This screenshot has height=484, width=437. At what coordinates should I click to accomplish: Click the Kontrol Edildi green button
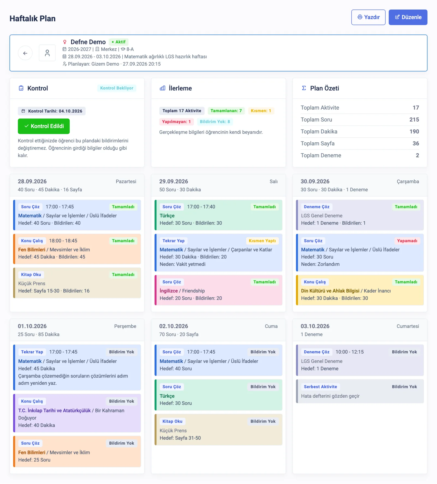pyautogui.click(x=44, y=126)
